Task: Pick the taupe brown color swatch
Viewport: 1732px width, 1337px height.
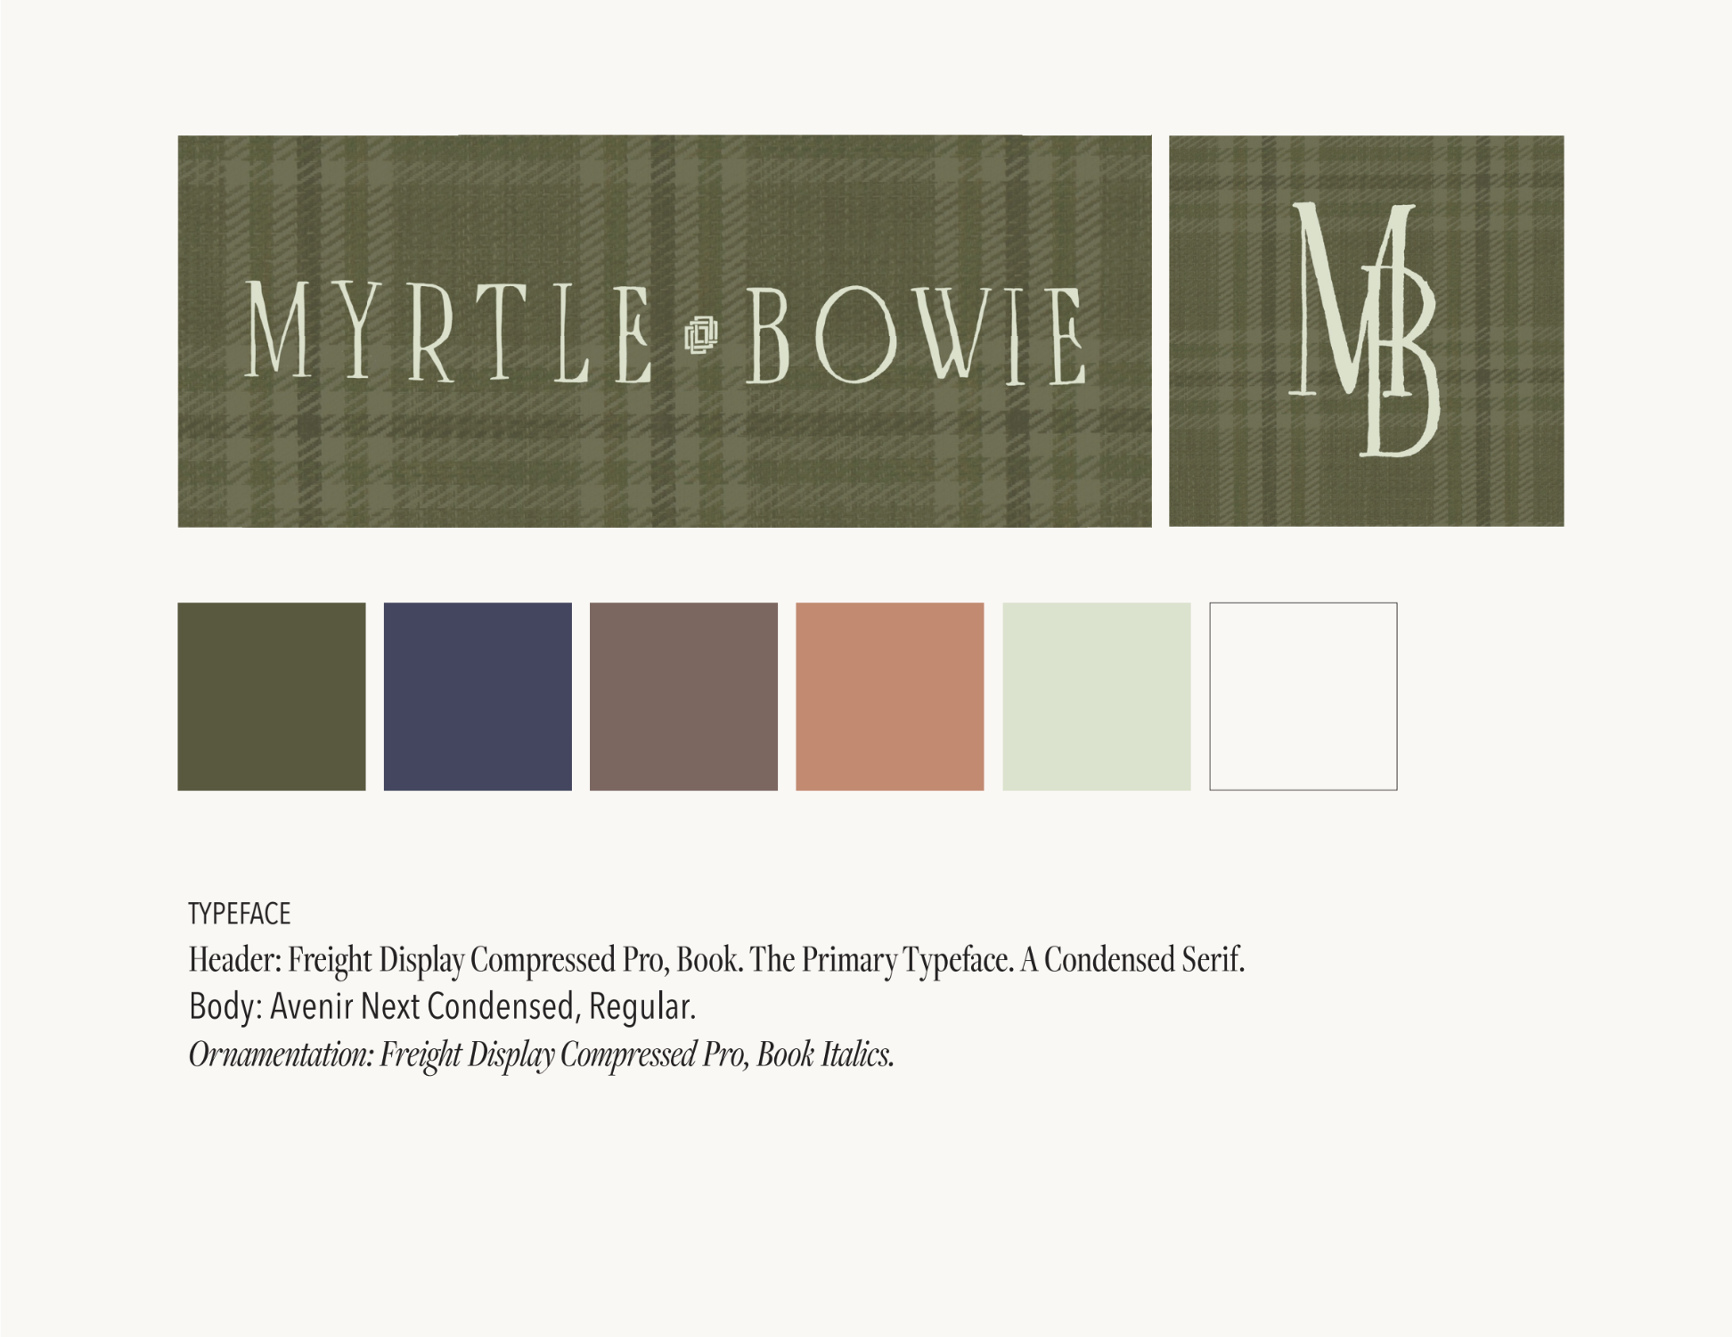Action: pos(683,696)
